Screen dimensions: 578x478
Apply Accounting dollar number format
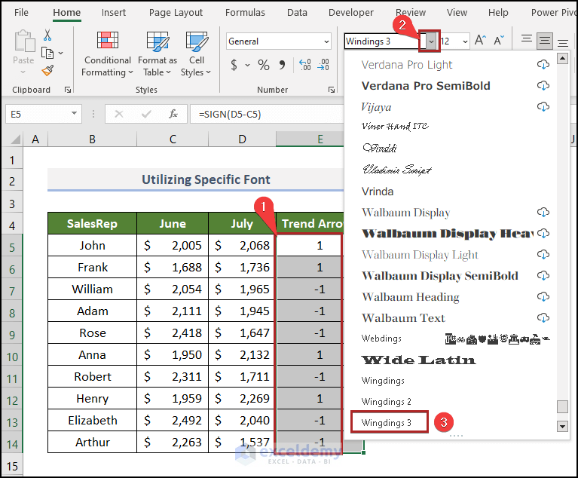pyautogui.click(x=234, y=65)
